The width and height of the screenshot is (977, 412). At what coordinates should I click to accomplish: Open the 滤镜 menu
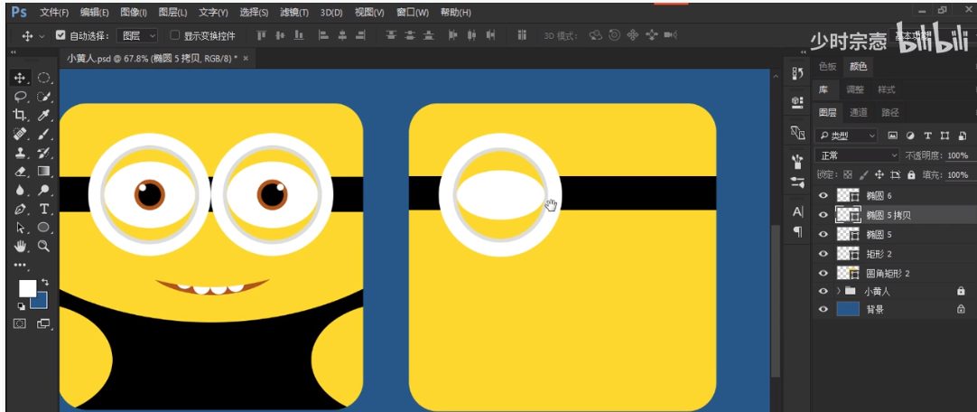point(293,13)
